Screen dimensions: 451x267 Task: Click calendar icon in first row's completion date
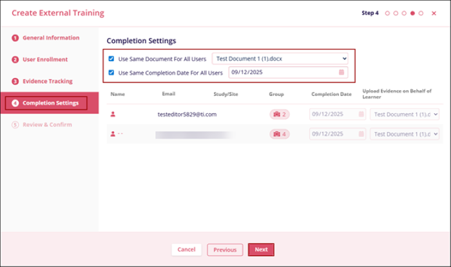[x=361, y=114]
